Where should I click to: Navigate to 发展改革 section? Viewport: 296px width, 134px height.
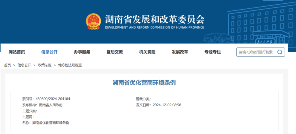point(180,52)
